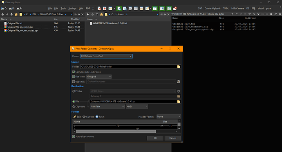
Task: Select the Clipboard destination radio button
Action: tap(74, 107)
